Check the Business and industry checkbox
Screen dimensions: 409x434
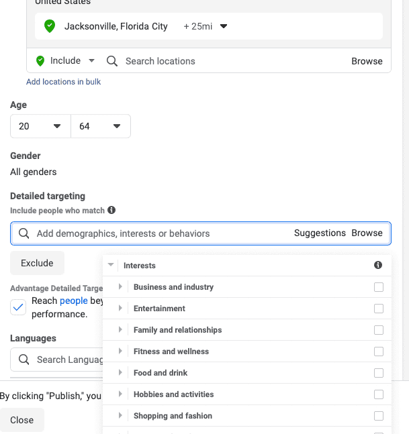pyautogui.click(x=379, y=287)
